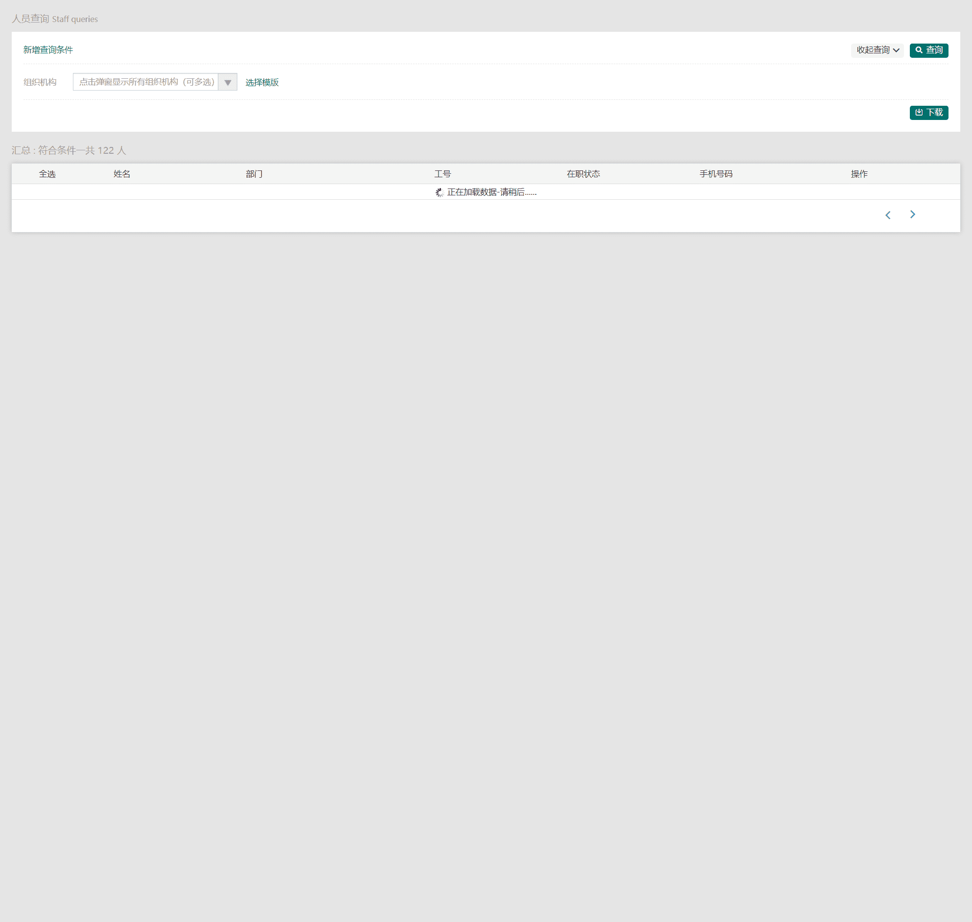Click the 查询 search button
This screenshot has height=922, width=972.
(x=928, y=50)
